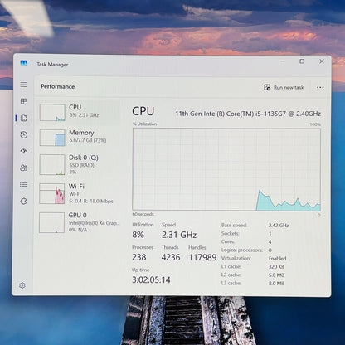345x345 pixels.
Task: Select the GPU 0 performance entry
Action: [79, 222]
